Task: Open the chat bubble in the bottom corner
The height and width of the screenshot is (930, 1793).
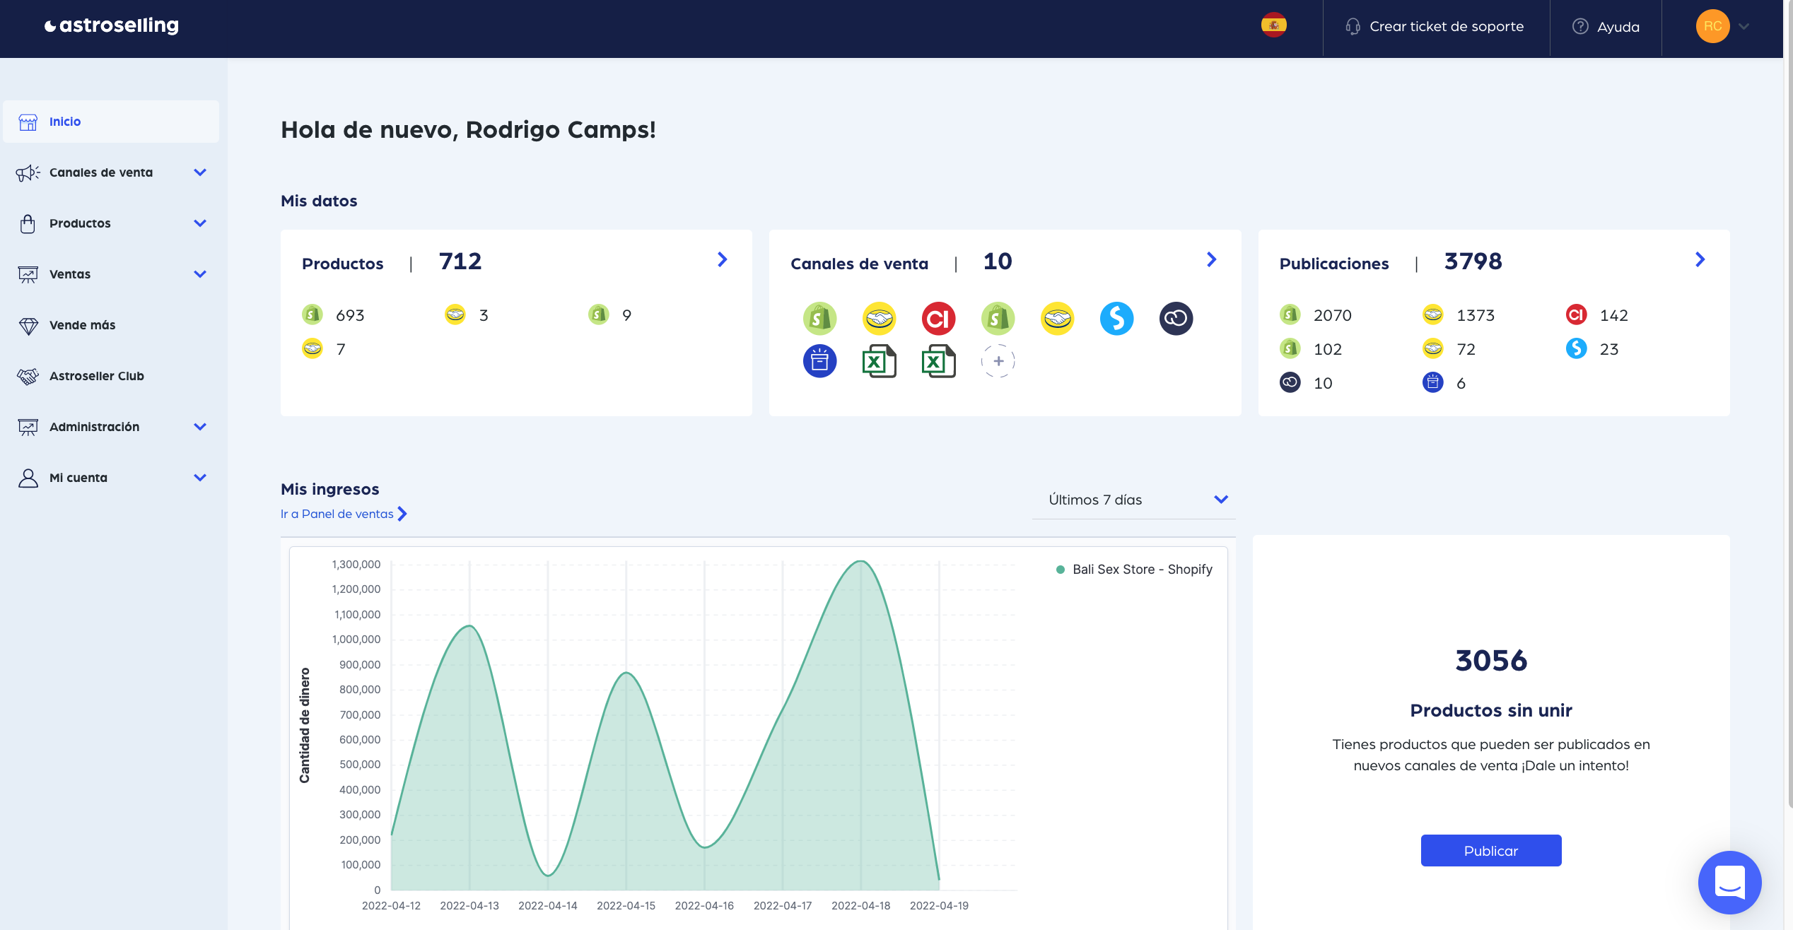Action: point(1729,882)
